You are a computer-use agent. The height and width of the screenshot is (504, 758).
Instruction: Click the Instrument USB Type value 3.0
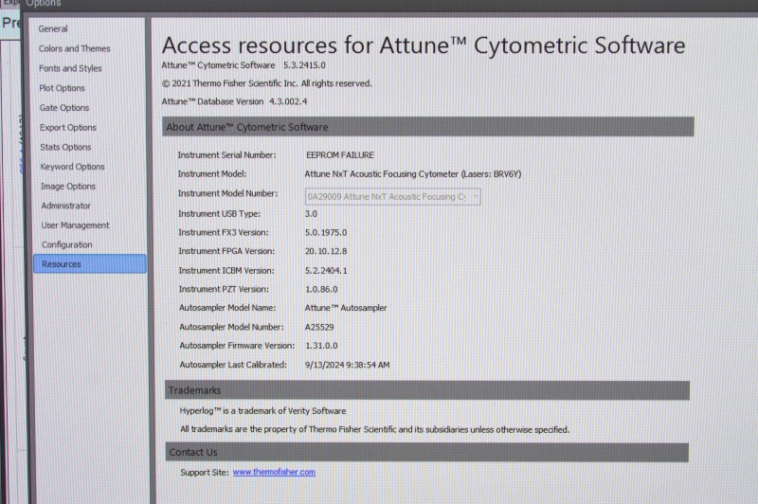click(x=311, y=213)
